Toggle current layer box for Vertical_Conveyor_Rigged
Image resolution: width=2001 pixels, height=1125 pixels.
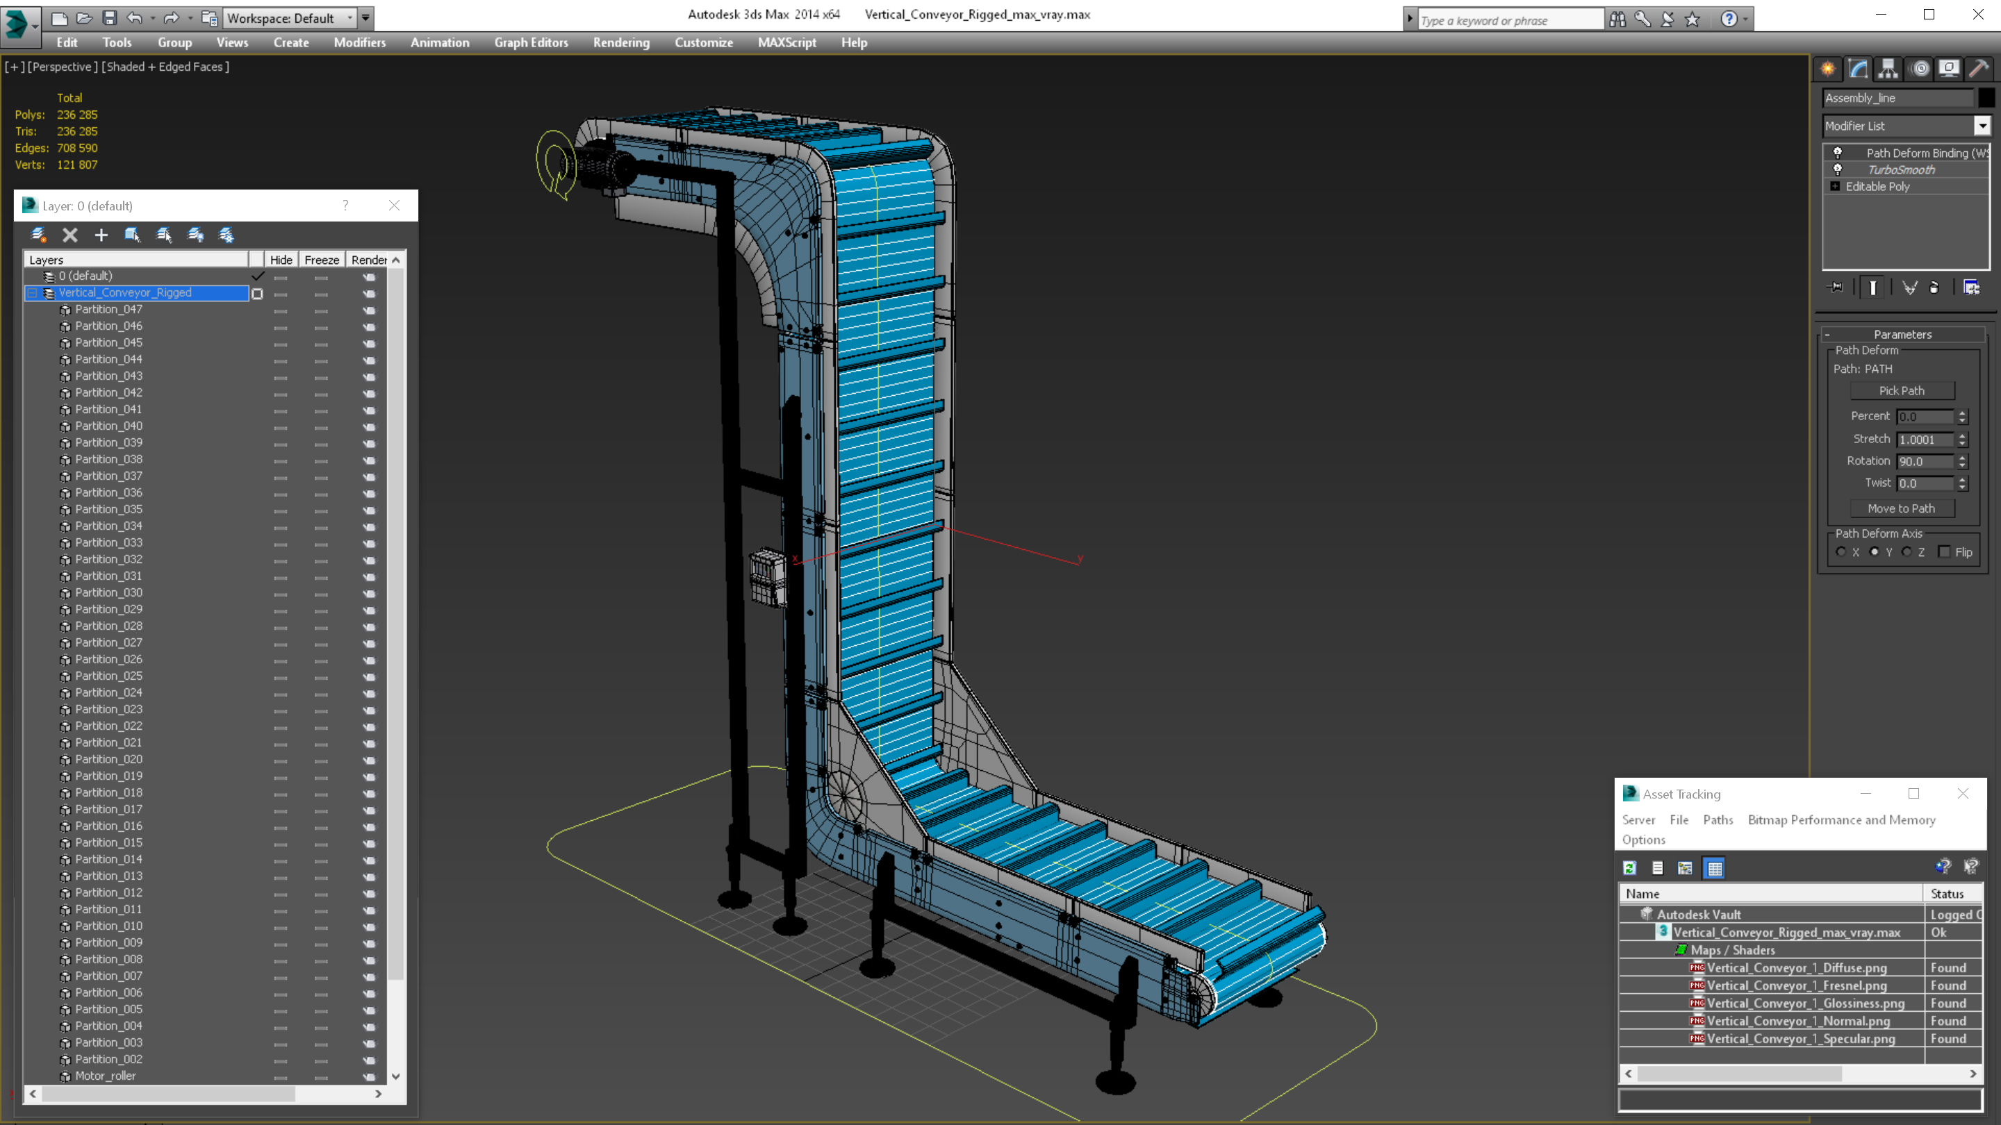click(x=257, y=294)
